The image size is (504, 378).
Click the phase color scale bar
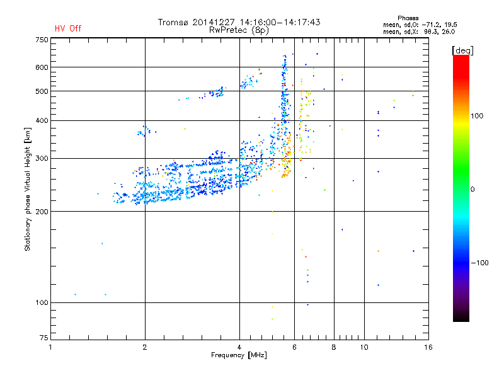[461, 188]
